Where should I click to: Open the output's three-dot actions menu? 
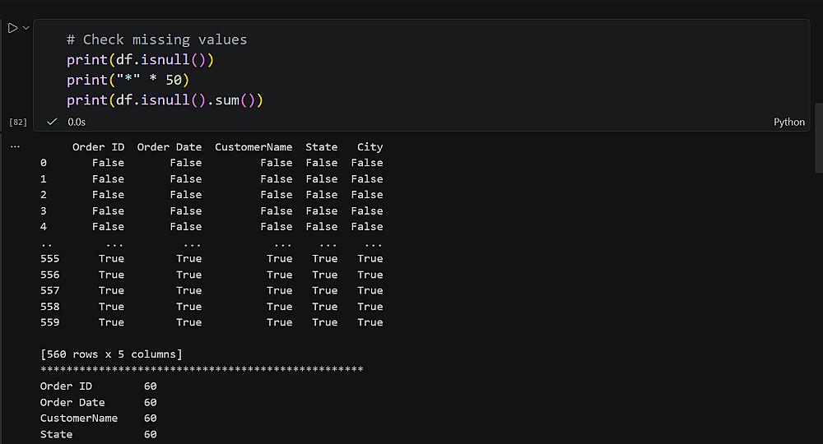click(15, 146)
